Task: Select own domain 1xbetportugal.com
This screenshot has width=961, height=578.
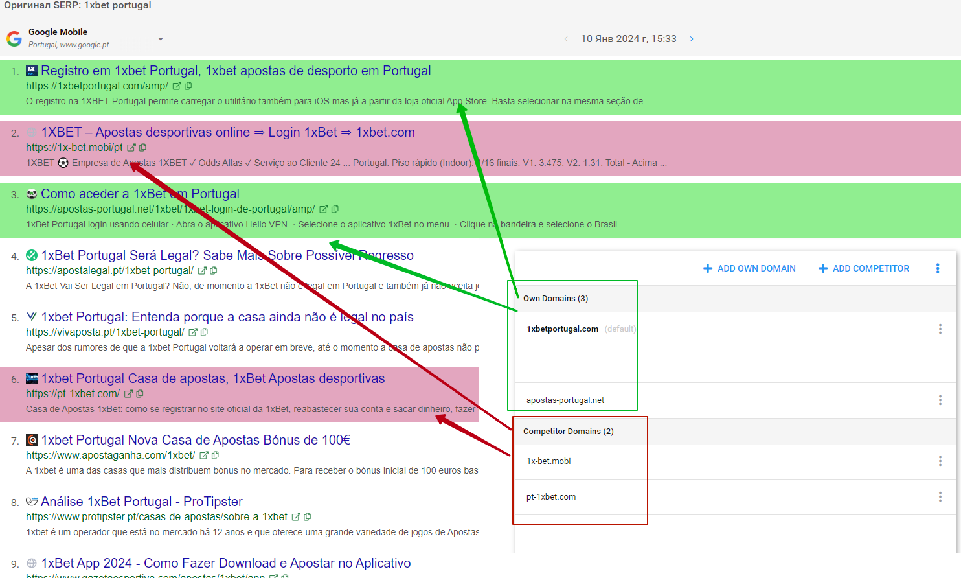Action: [x=562, y=329]
